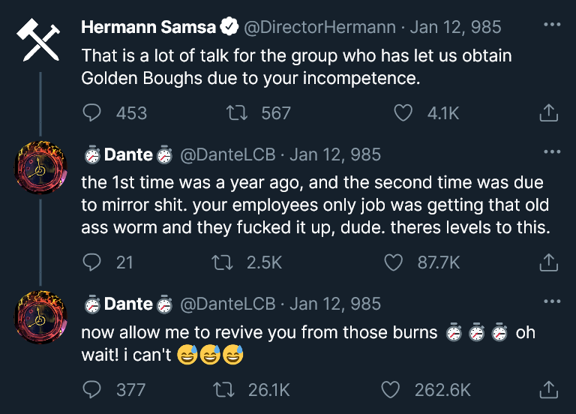576x414 pixels.
Task: Share Hermann Samsa's tweet
Action: pyautogui.click(x=549, y=113)
